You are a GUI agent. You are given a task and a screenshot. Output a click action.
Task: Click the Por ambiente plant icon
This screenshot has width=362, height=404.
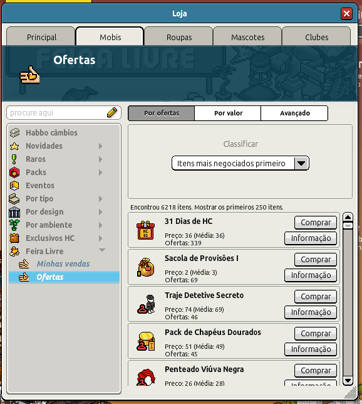coord(14,225)
